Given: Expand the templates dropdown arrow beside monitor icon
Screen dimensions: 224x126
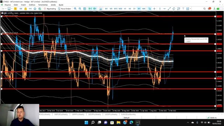Looking at the screenshot, I should (12, 9).
